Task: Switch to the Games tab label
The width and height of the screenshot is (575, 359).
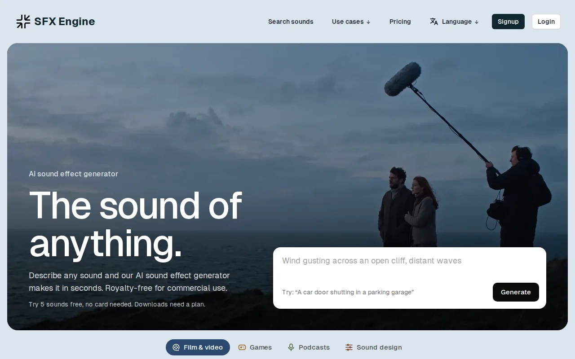Action: (x=261, y=347)
